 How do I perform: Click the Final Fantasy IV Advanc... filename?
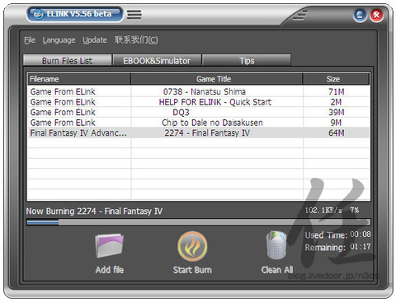(x=78, y=133)
